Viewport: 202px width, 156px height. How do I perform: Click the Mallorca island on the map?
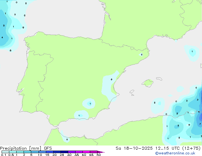pos(148,83)
